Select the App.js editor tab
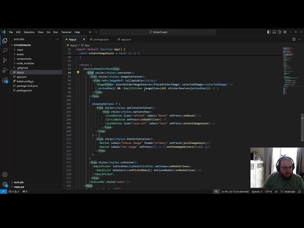 (x=72, y=39)
